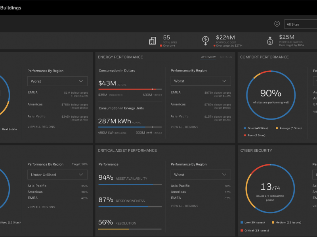The image size is (317, 237).
Task: Click the Comfort Performance 90% donut chart
Action: (271, 94)
